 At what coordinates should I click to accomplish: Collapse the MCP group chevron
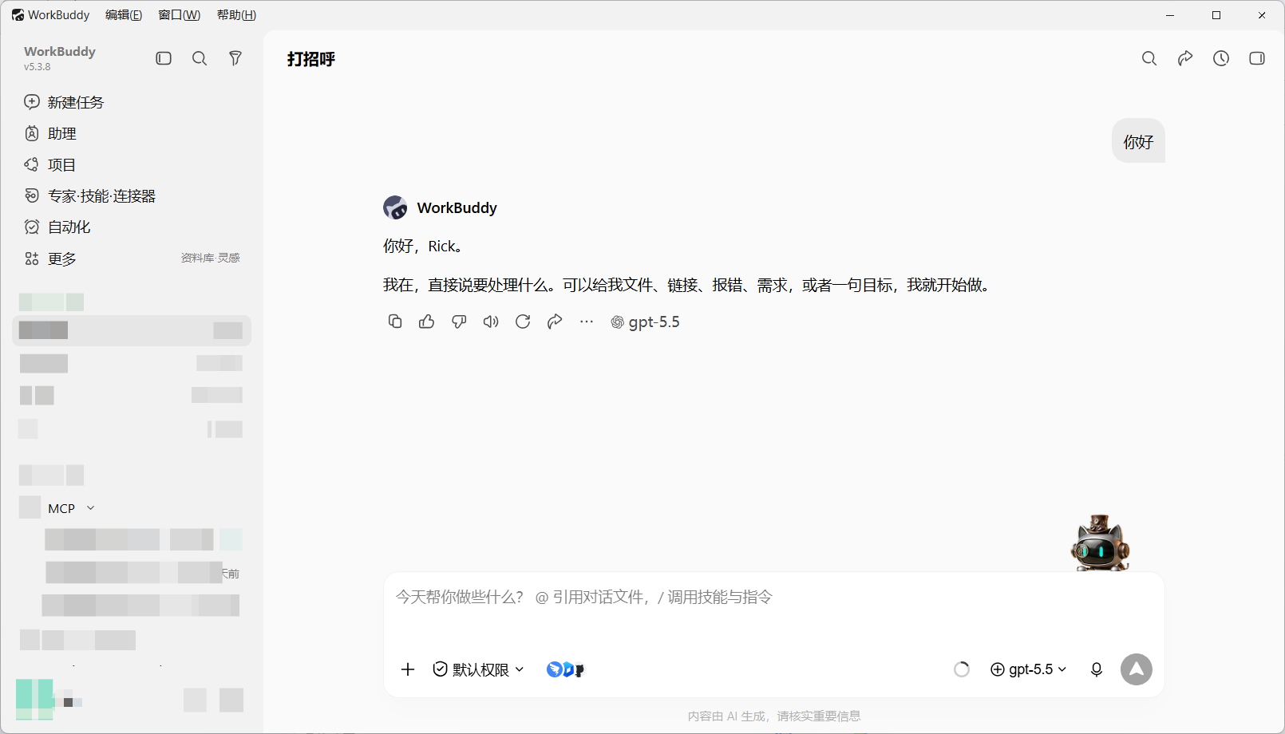pos(90,508)
